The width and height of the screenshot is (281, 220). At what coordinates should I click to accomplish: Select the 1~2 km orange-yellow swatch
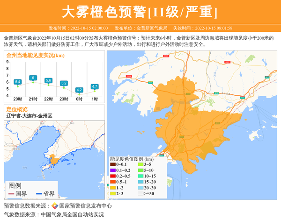point(113,187)
